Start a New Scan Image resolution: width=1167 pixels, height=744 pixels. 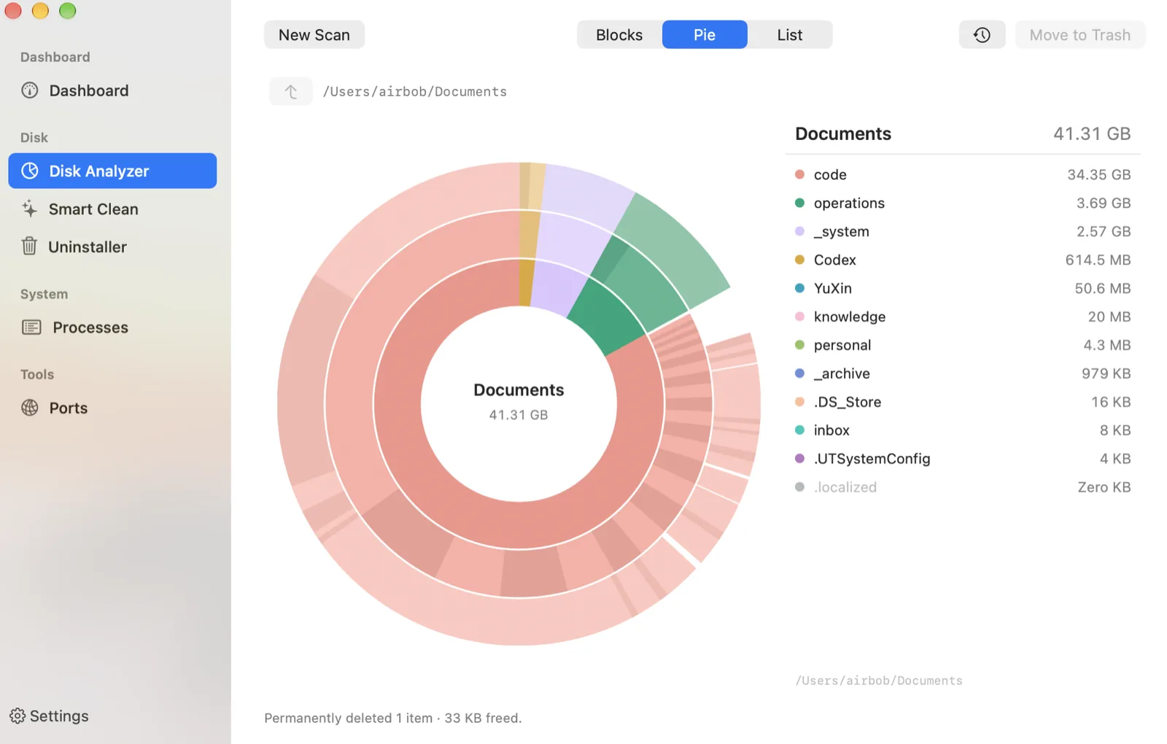[x=314, y=35]
